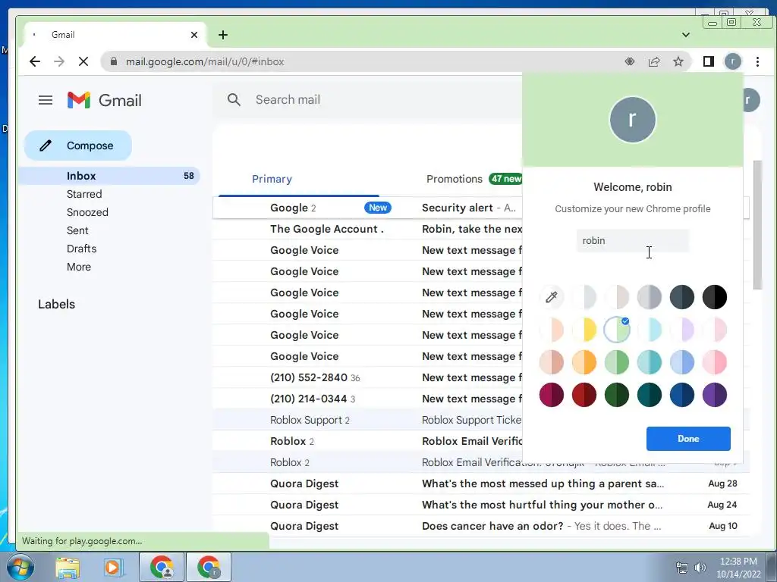Expand the tab search chevron
This screenshot has height=582, width=777.
[x=686, y=35]
